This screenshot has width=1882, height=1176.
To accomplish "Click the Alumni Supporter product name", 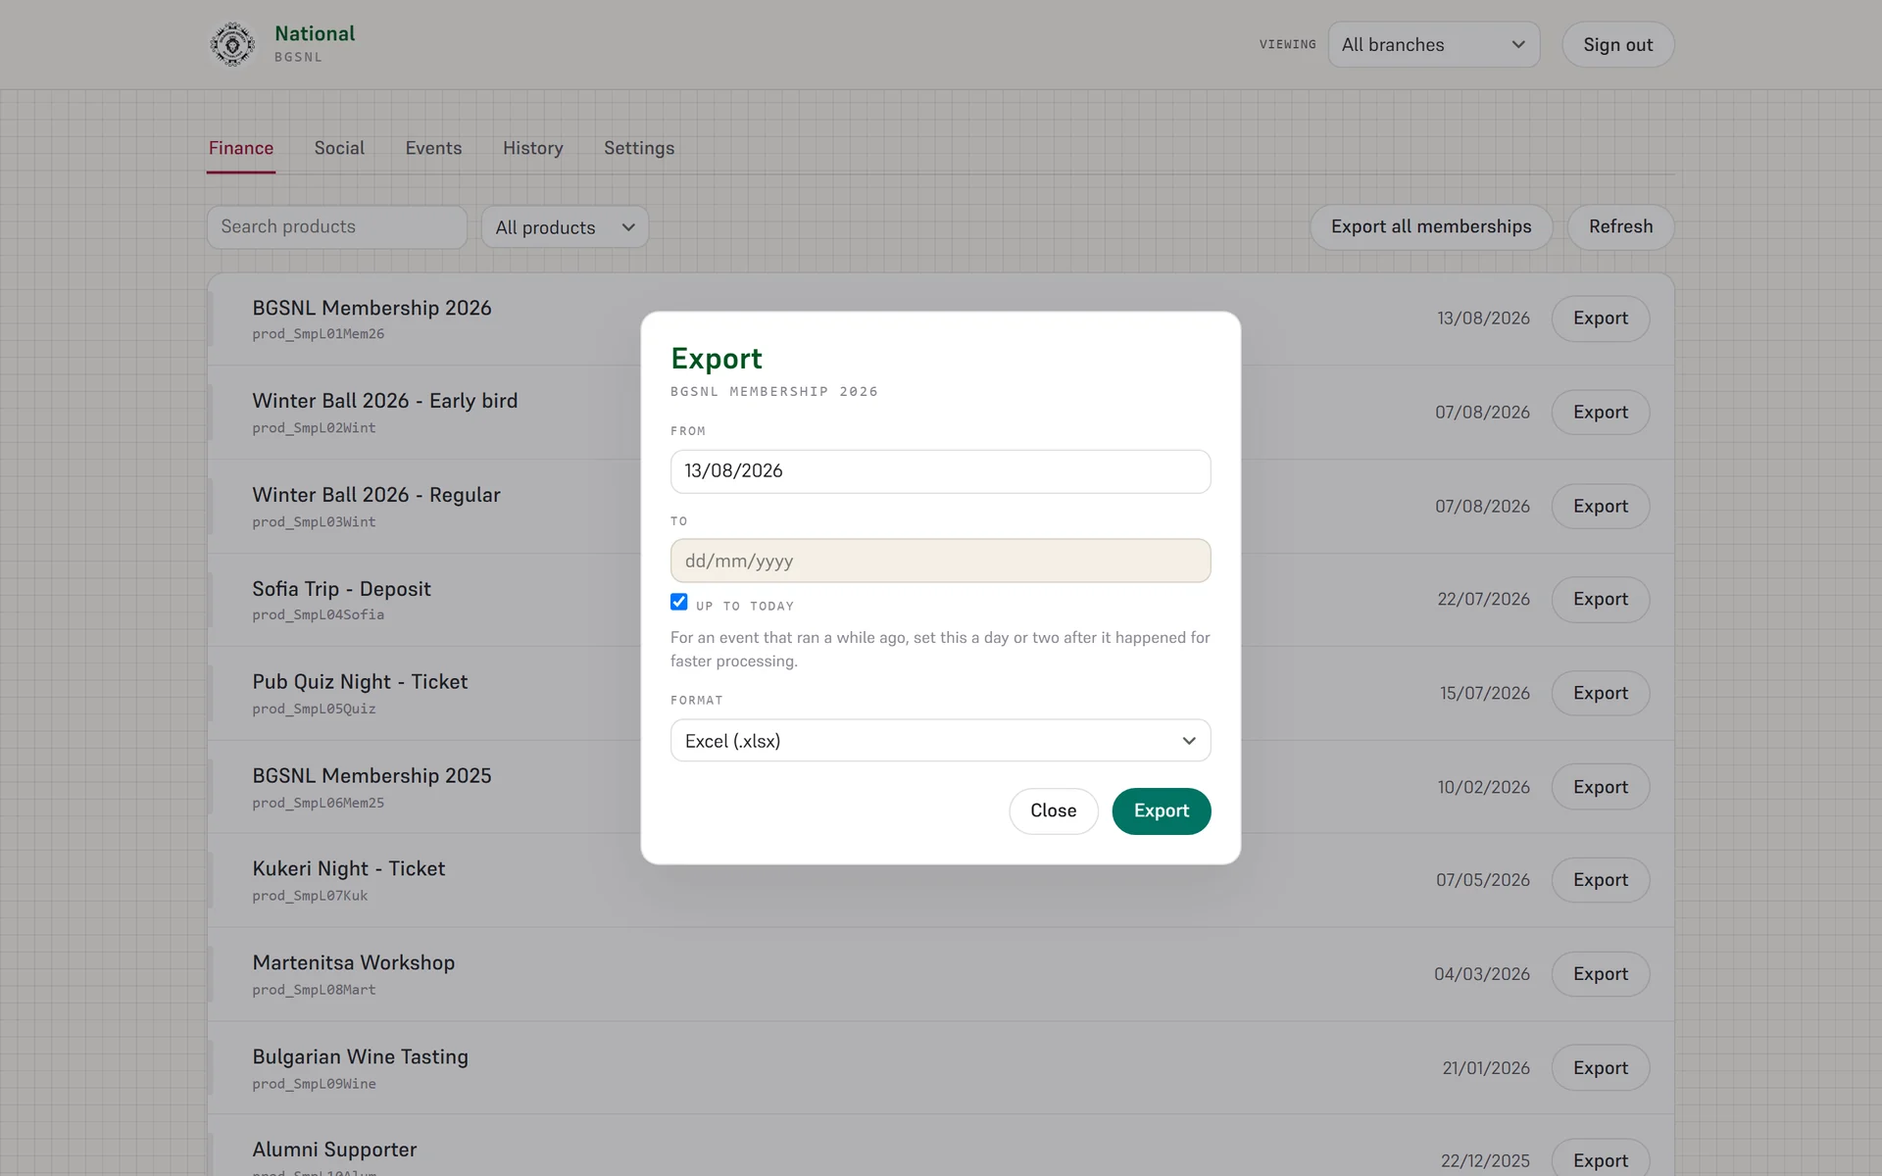I will click(334, 1150).
